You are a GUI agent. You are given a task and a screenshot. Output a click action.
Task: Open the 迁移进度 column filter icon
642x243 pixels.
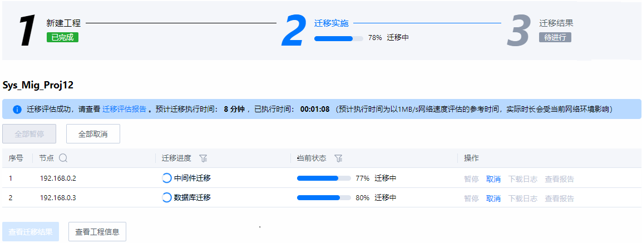(203, 158)
